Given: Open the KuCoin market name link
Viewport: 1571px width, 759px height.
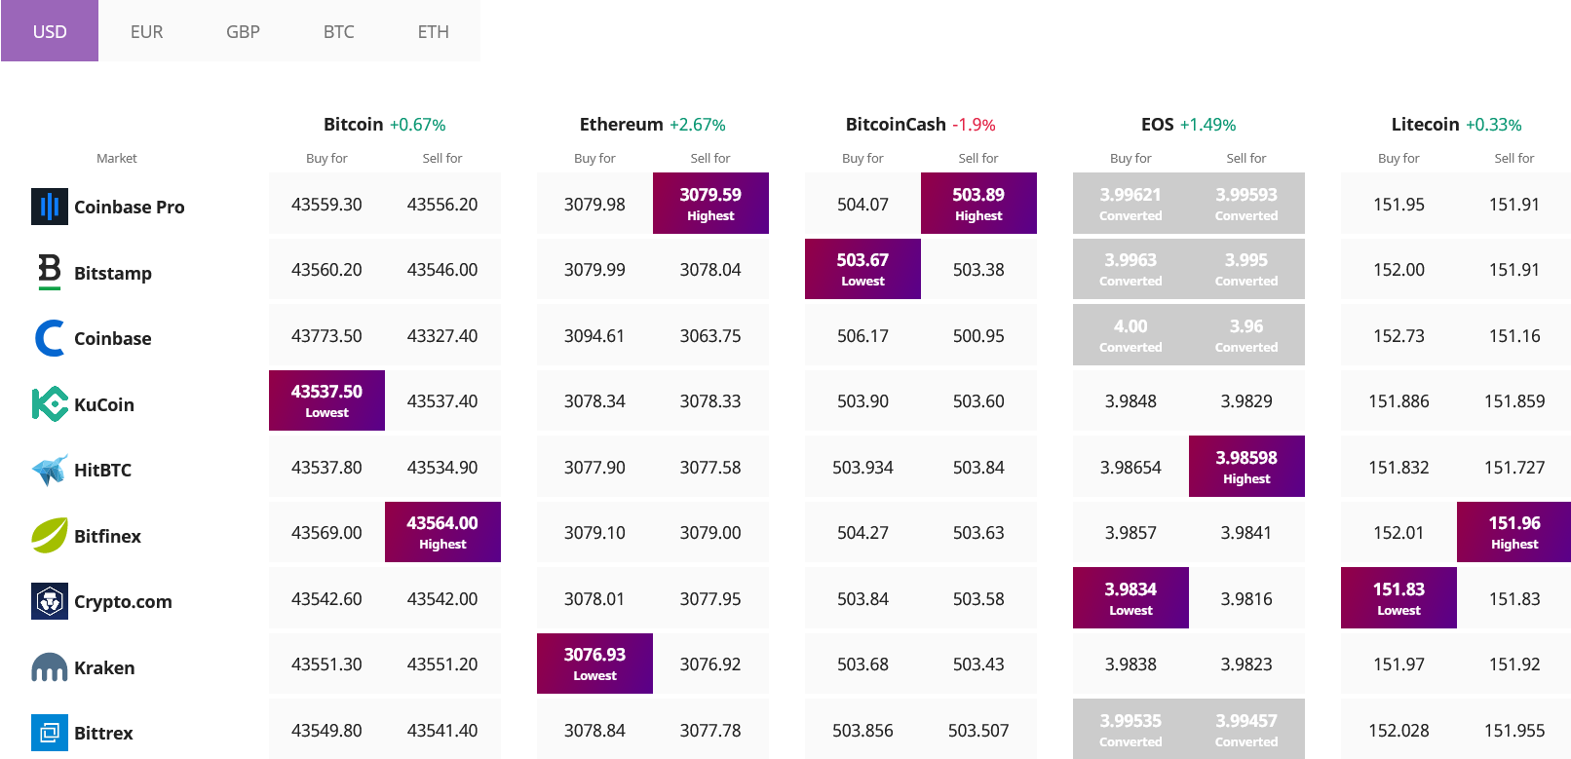Looking at the screenshot, I should [104, 404].
